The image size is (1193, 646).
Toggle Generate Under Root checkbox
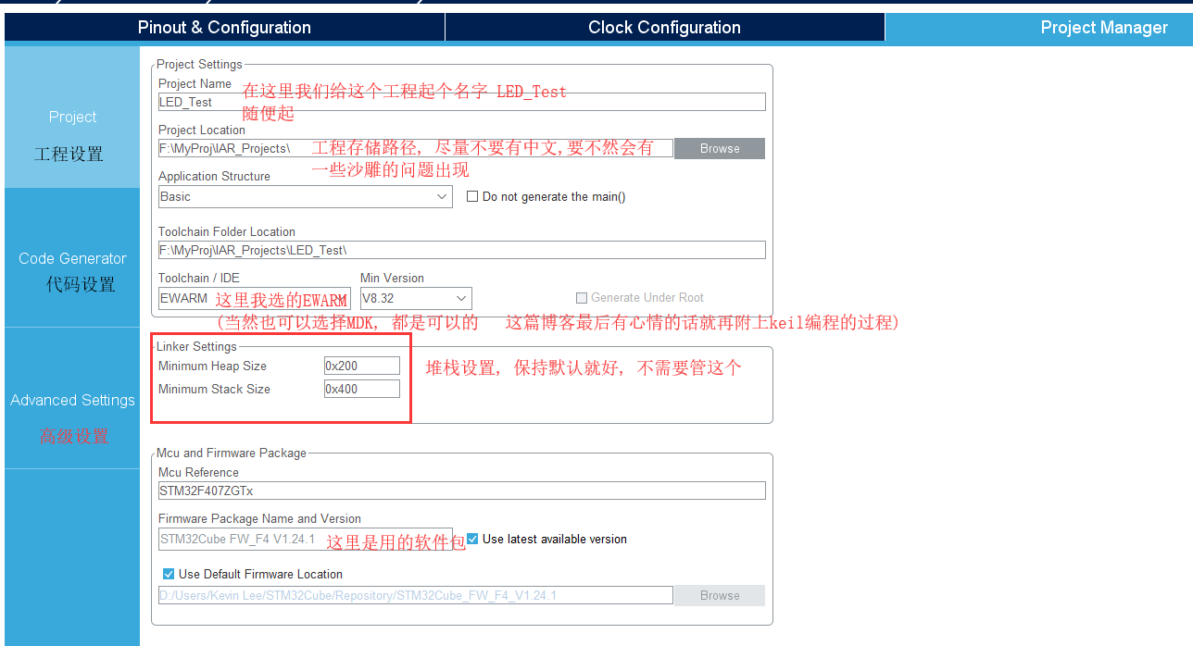(x=582, y=298)
